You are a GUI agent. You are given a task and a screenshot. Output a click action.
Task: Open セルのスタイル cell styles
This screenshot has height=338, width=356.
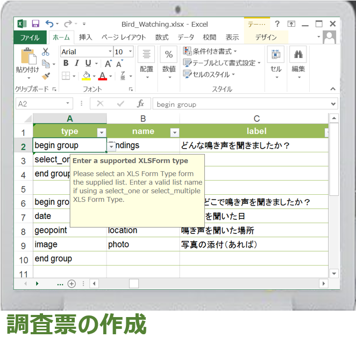(209, 74)
